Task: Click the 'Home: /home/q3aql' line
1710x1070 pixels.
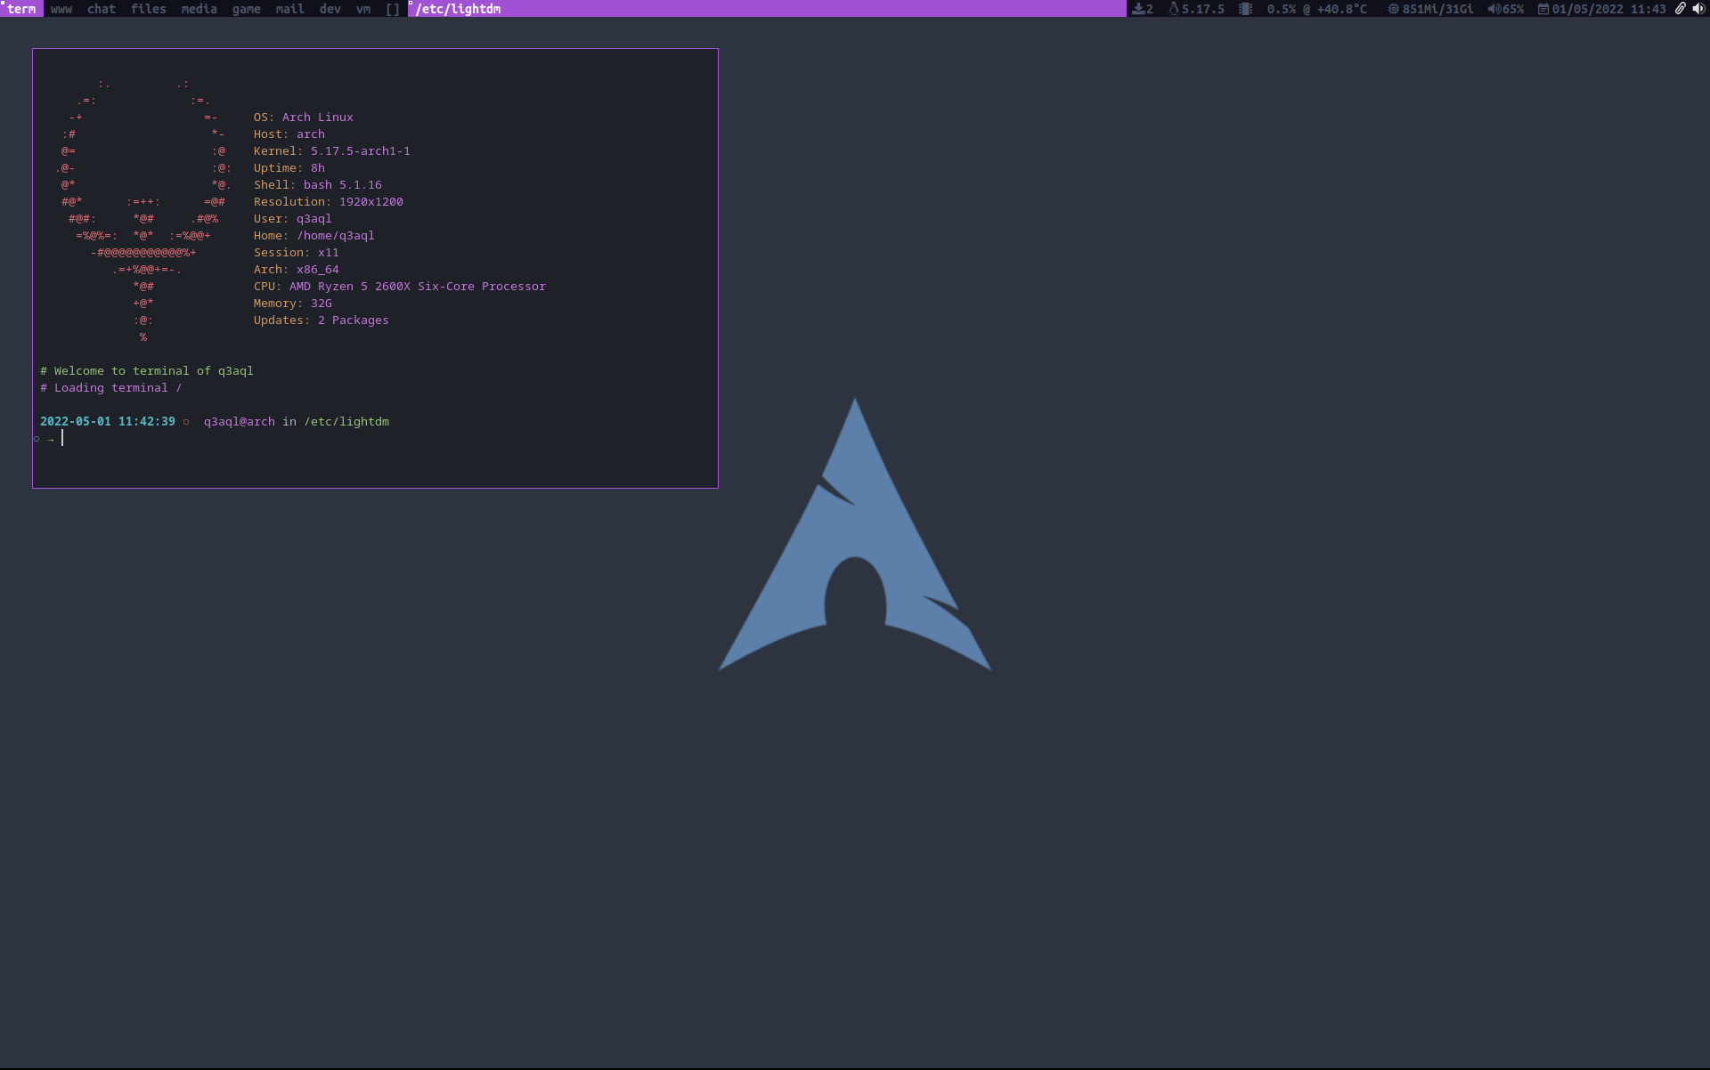Action: tap(314, 235)
